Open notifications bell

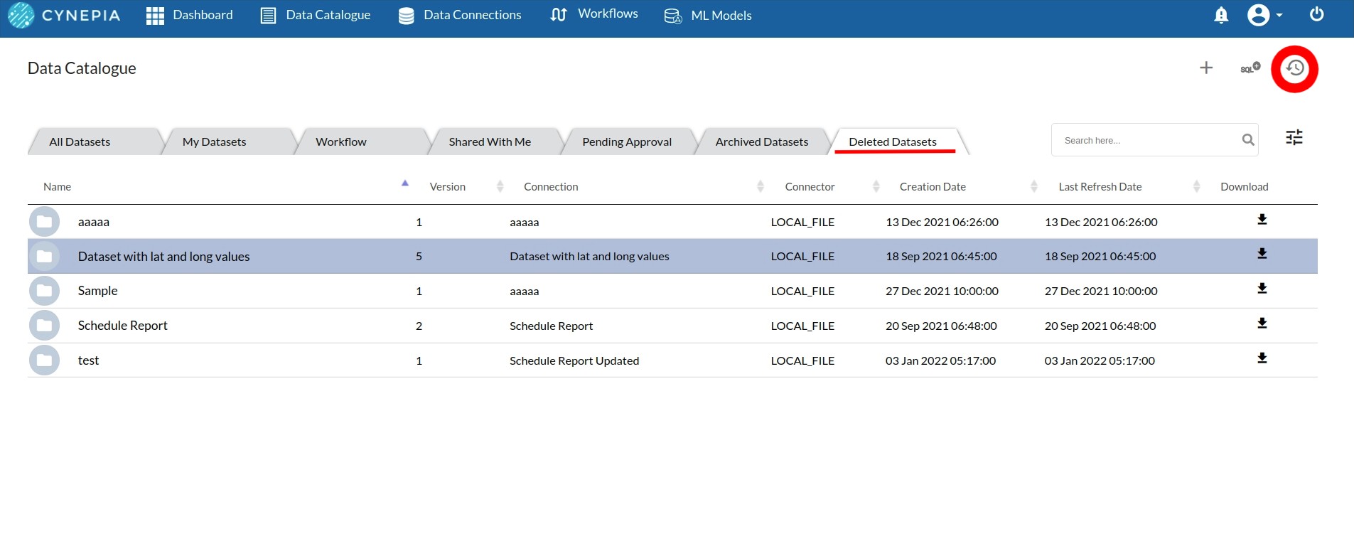(x=1221, y=15)
